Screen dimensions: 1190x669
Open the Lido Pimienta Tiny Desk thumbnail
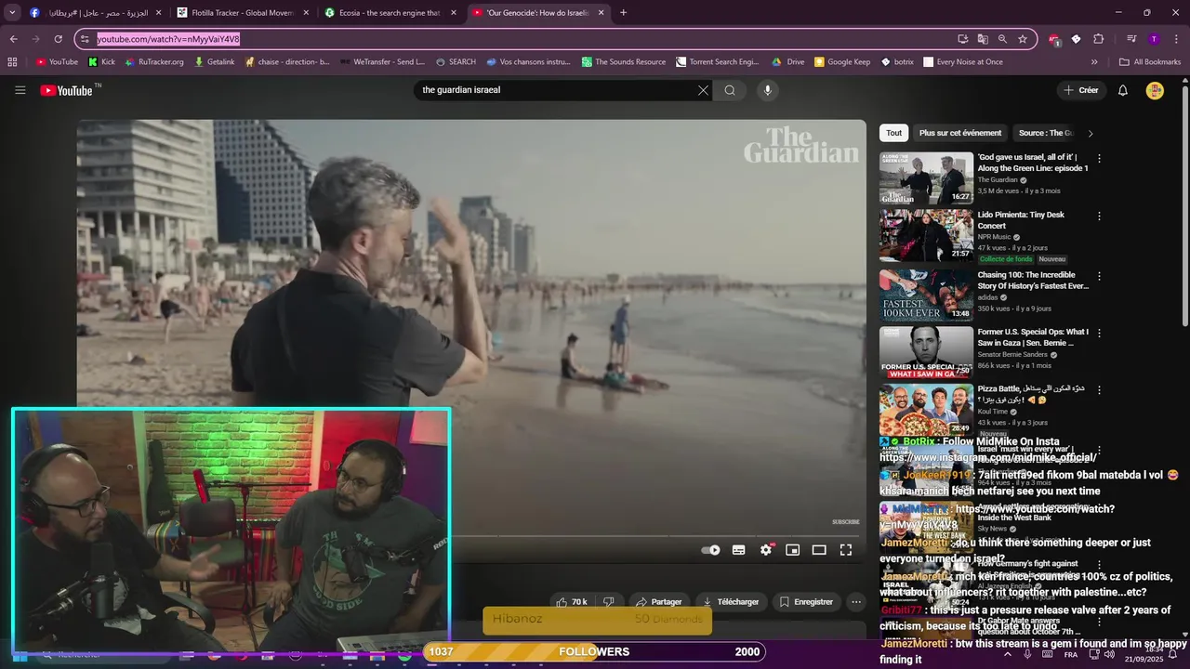(x=926, y=235)
